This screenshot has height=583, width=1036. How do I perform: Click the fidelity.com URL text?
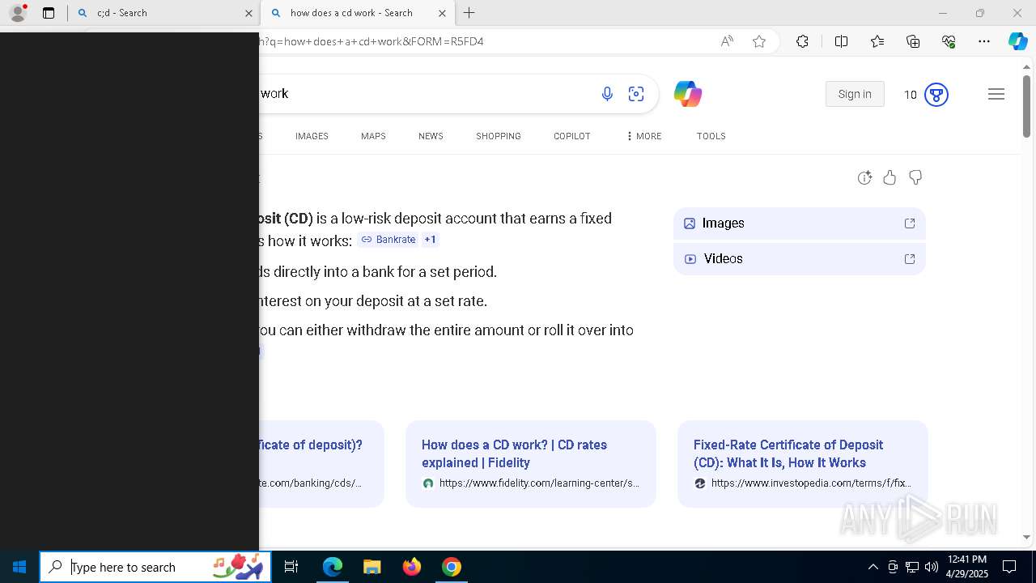539,483
